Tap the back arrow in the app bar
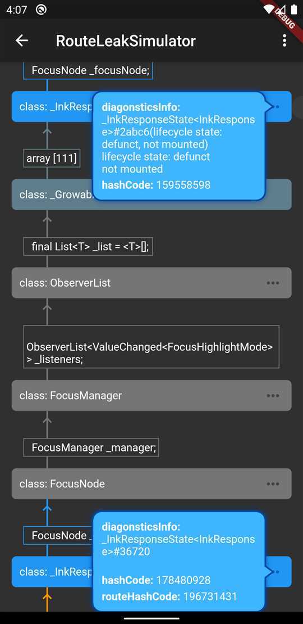 [x=21, y=40]
